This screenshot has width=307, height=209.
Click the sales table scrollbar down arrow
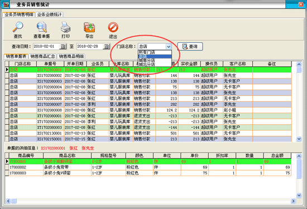tap(299, 139)
